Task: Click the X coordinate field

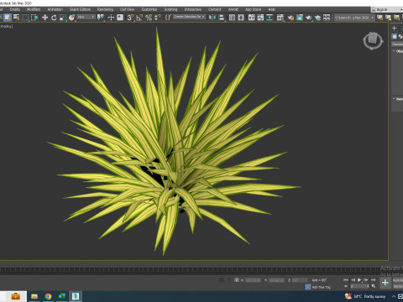Action: coord(253,280)
